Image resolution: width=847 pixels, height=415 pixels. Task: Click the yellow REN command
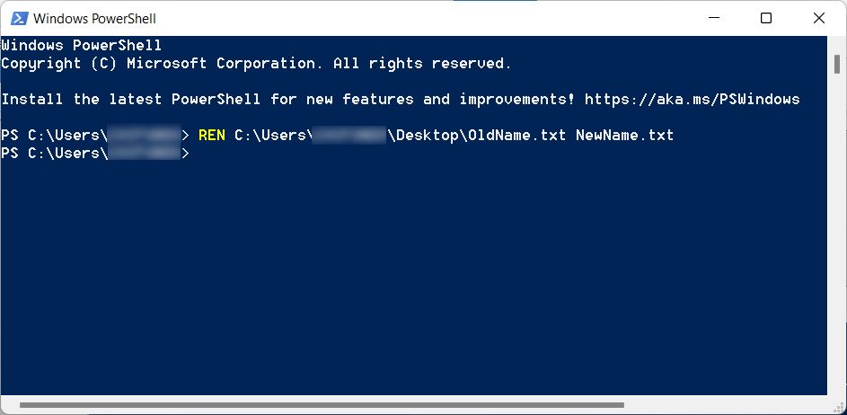point(212,135)
